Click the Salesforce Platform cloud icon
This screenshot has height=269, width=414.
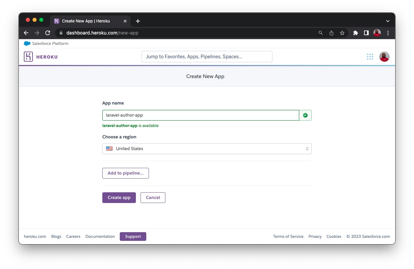27,44
